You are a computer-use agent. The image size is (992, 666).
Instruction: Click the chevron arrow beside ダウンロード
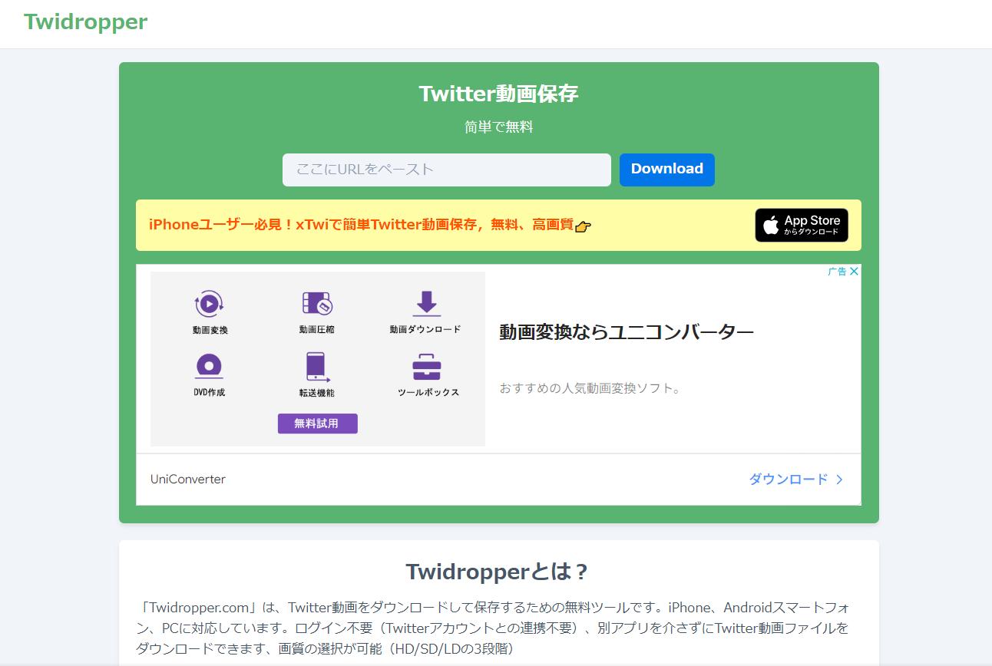click(839, 480)
